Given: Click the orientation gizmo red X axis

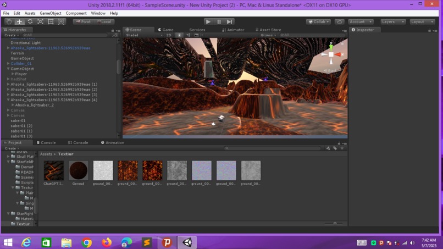Looking at the screenshot, I should coord(339,54).
